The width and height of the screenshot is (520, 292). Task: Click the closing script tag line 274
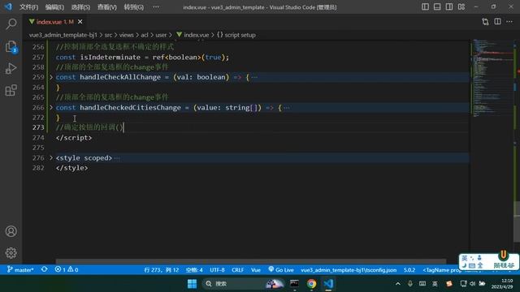74,138
